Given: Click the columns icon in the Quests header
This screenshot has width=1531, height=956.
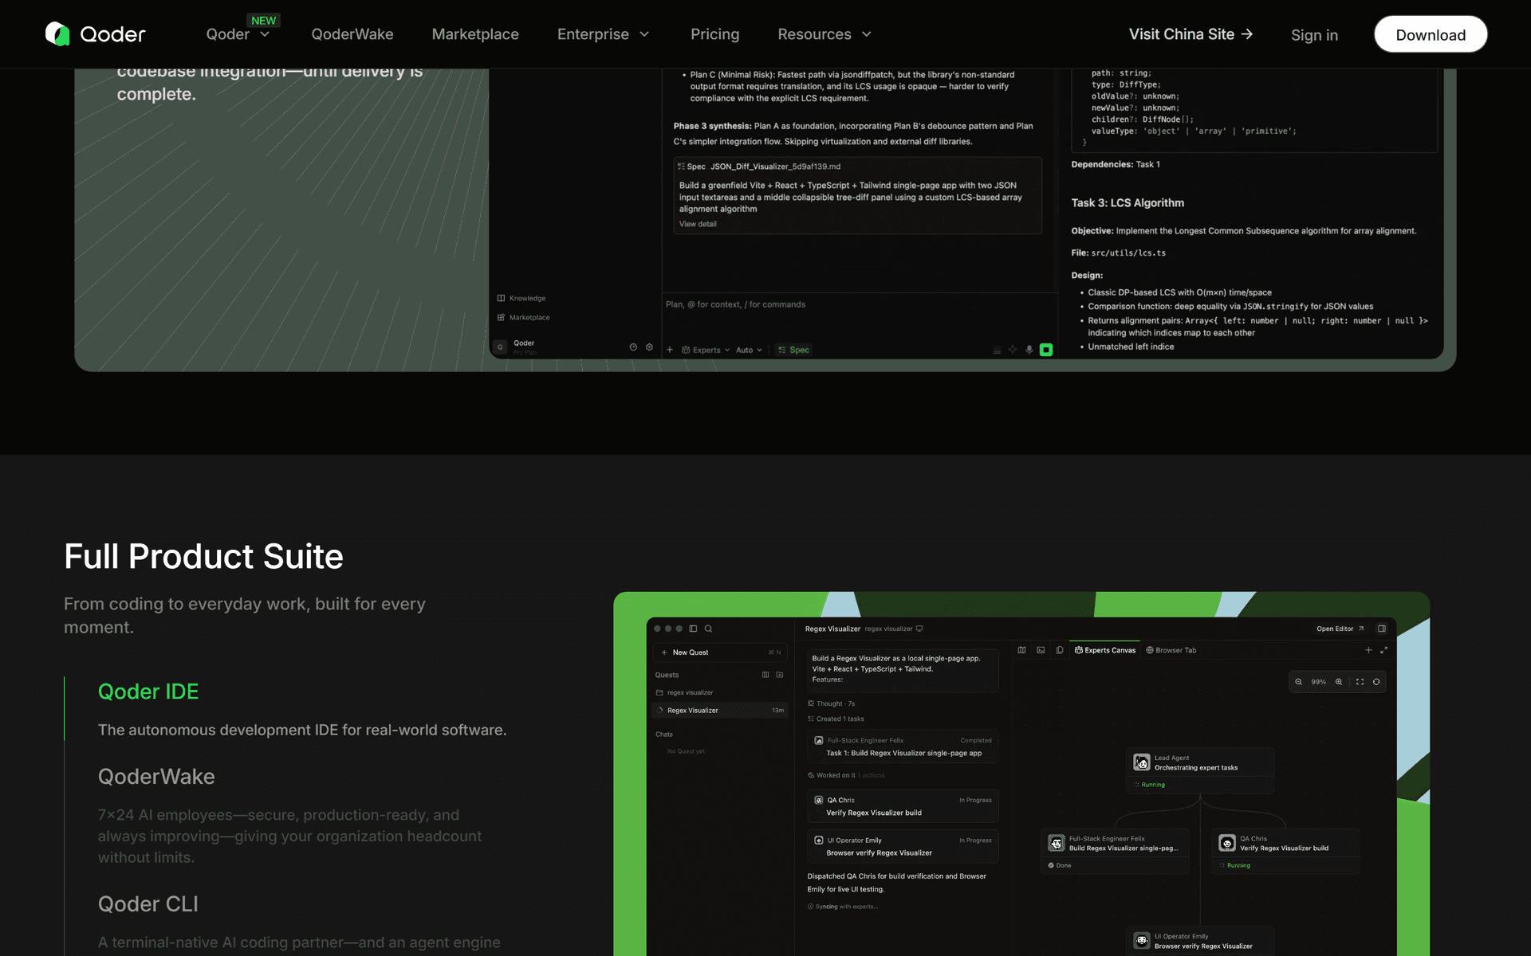Looking at the screenshot, I should pyautogui.click(x=765, y=675).
